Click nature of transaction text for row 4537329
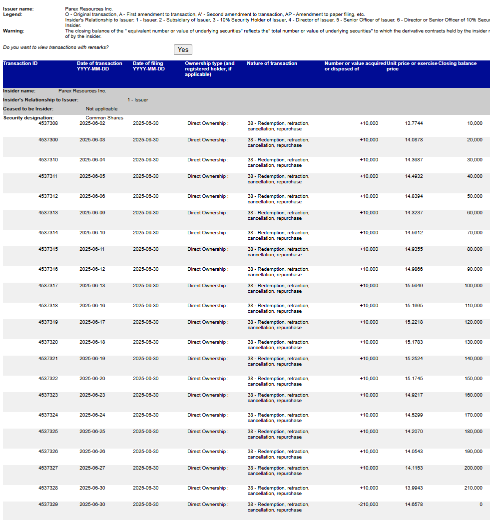490x520 pixels. (278, 508)
